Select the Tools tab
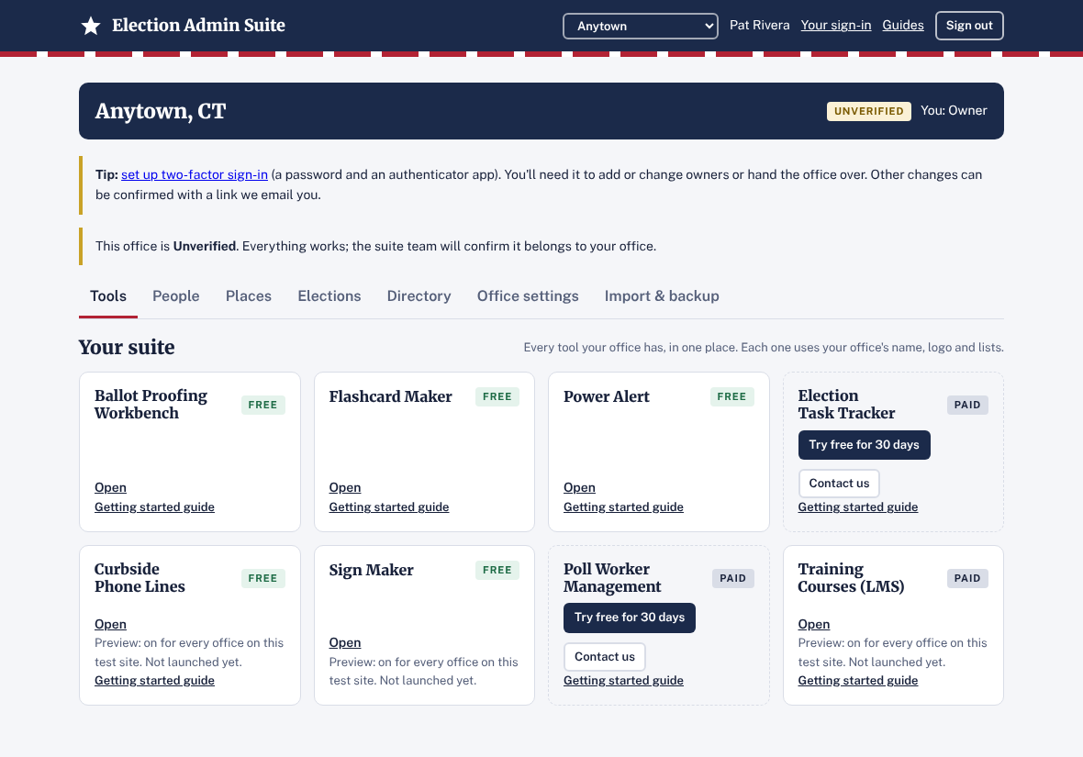Screen dimensions: 1083x757 107,296
